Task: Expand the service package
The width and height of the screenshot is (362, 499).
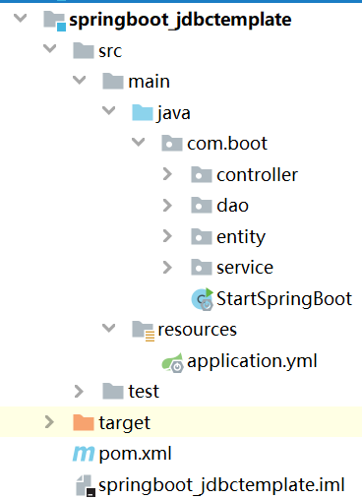Action: click(x=167, y=268)
